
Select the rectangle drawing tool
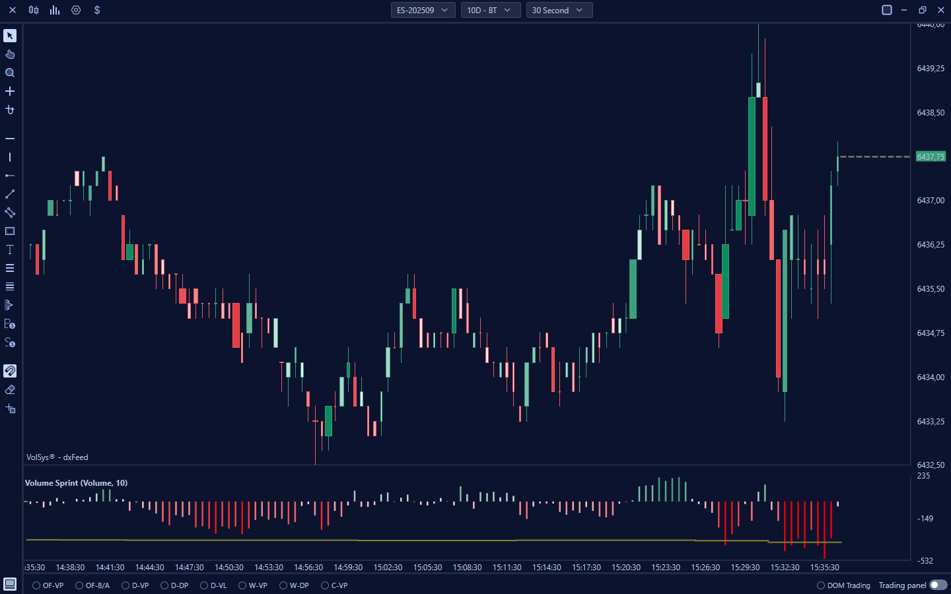point(10,231)
